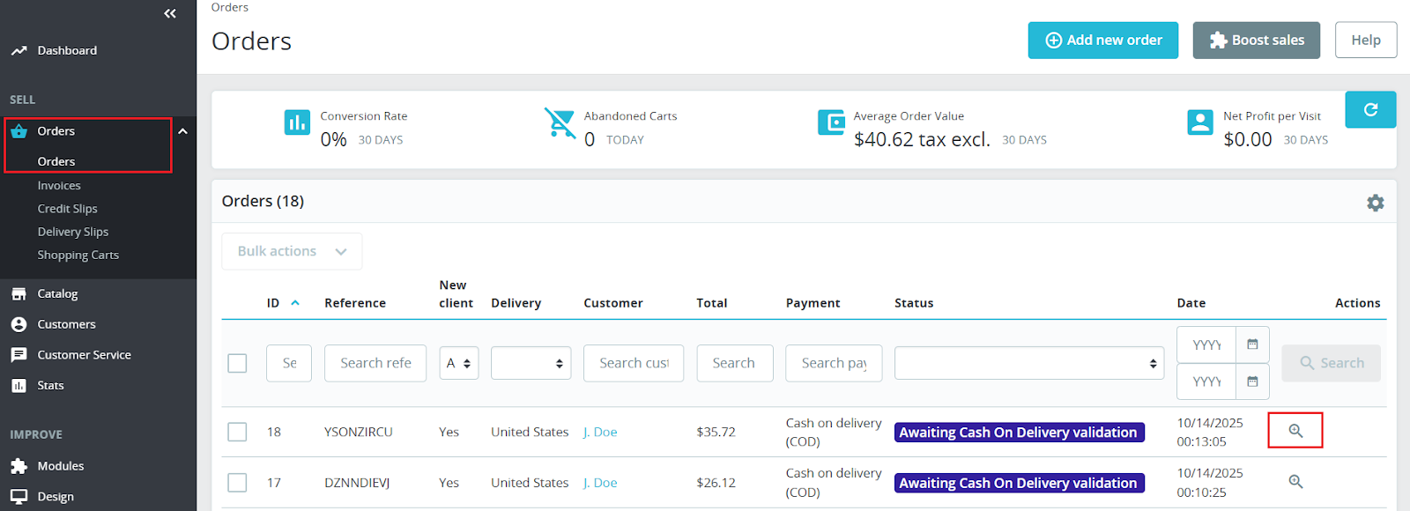1410x511 pixels.
Task: Sort orders by ID arrow icon
Action: point(295,303)
